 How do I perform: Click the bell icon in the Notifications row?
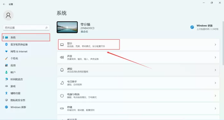[62, 70]
